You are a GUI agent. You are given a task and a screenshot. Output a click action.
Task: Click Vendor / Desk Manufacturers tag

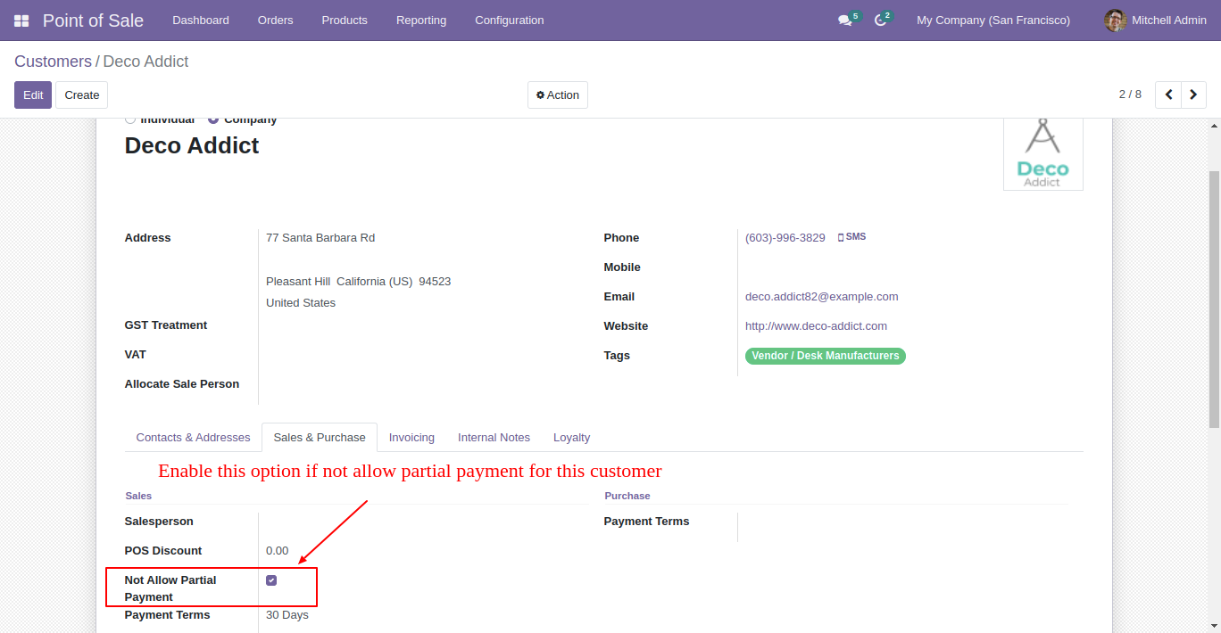point(826,356)
